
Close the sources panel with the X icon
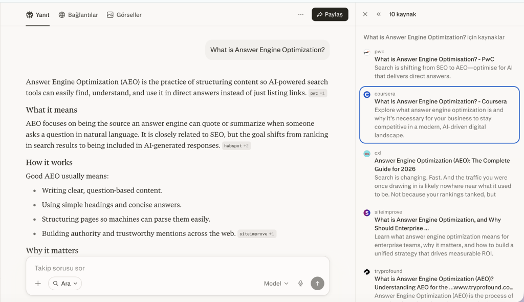pos(365,14)
